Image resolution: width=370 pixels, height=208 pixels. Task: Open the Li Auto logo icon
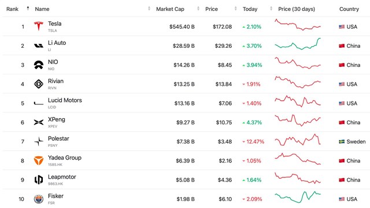[x=39, y=46]
